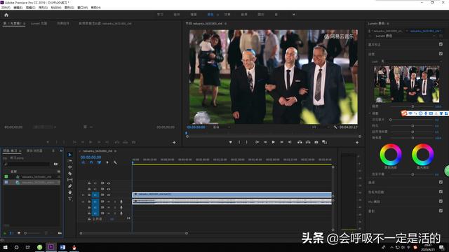The height and width of the screenshot is (252, 449).
Task: Toggle Color Wheels section checkbox
Action: (441, 192)
